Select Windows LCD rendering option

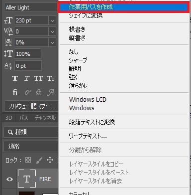click(88, 100)
